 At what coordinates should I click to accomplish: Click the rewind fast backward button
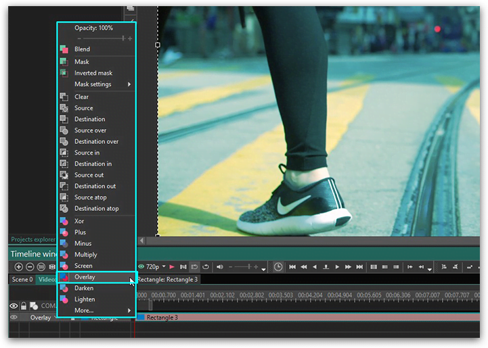pos(304,267)
